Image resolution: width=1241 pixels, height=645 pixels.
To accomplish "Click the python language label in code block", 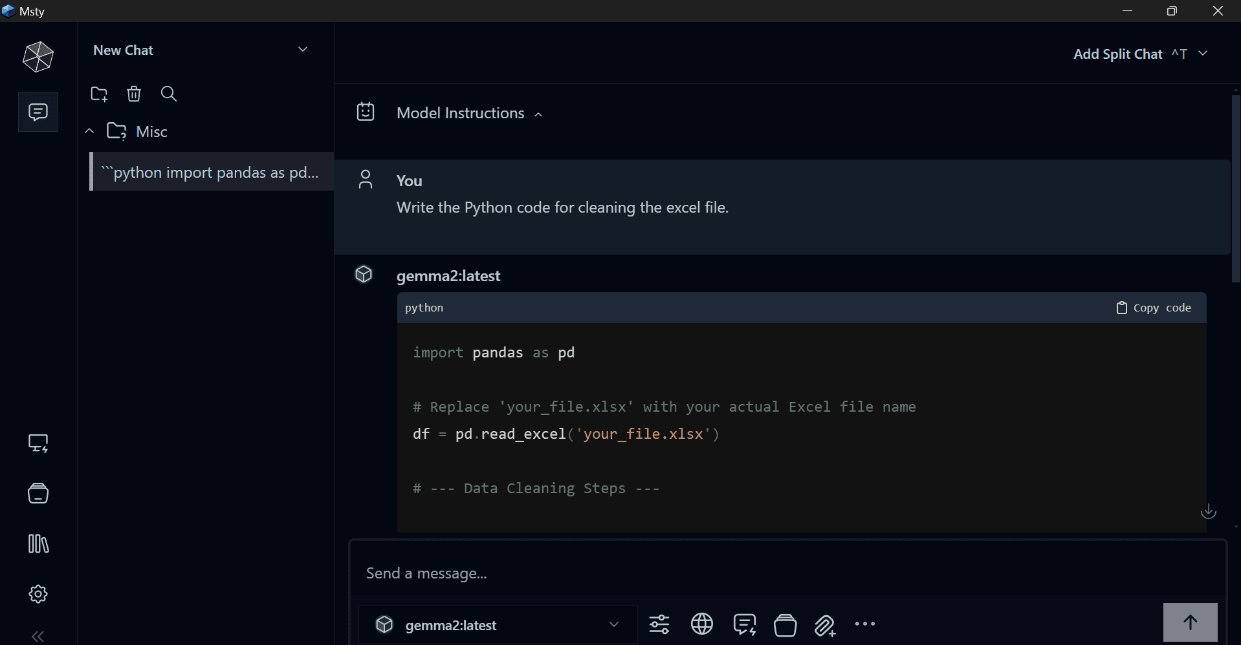I will (424, 308).
